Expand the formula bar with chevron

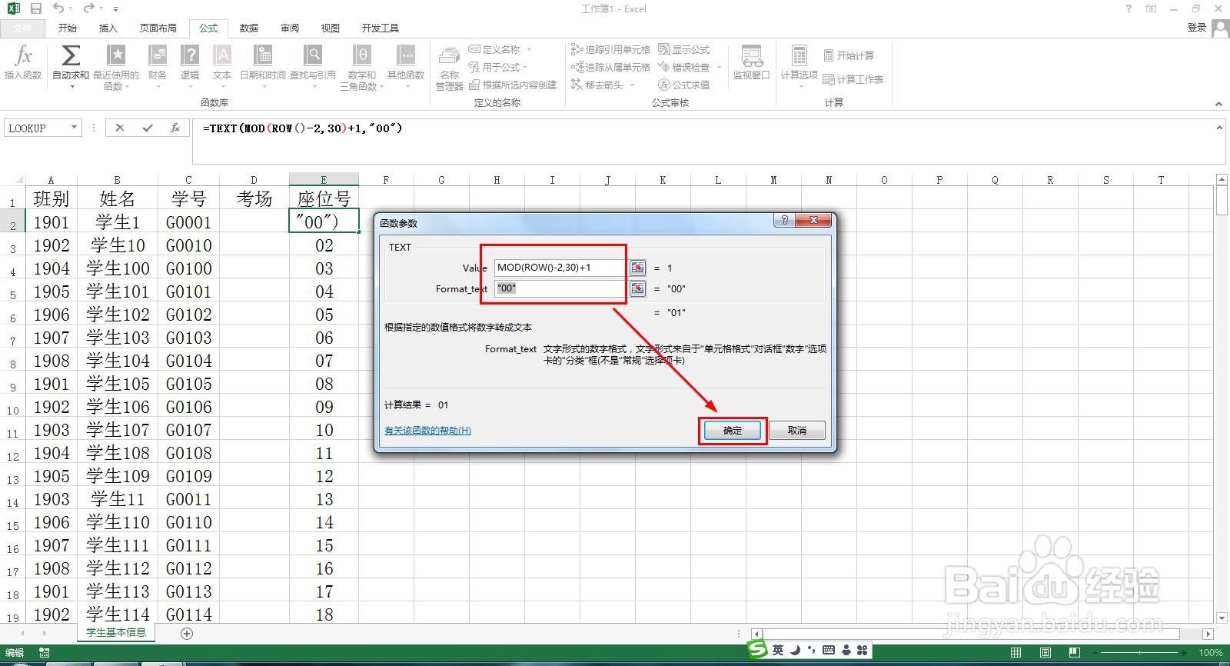click(x=1219, y=128)
